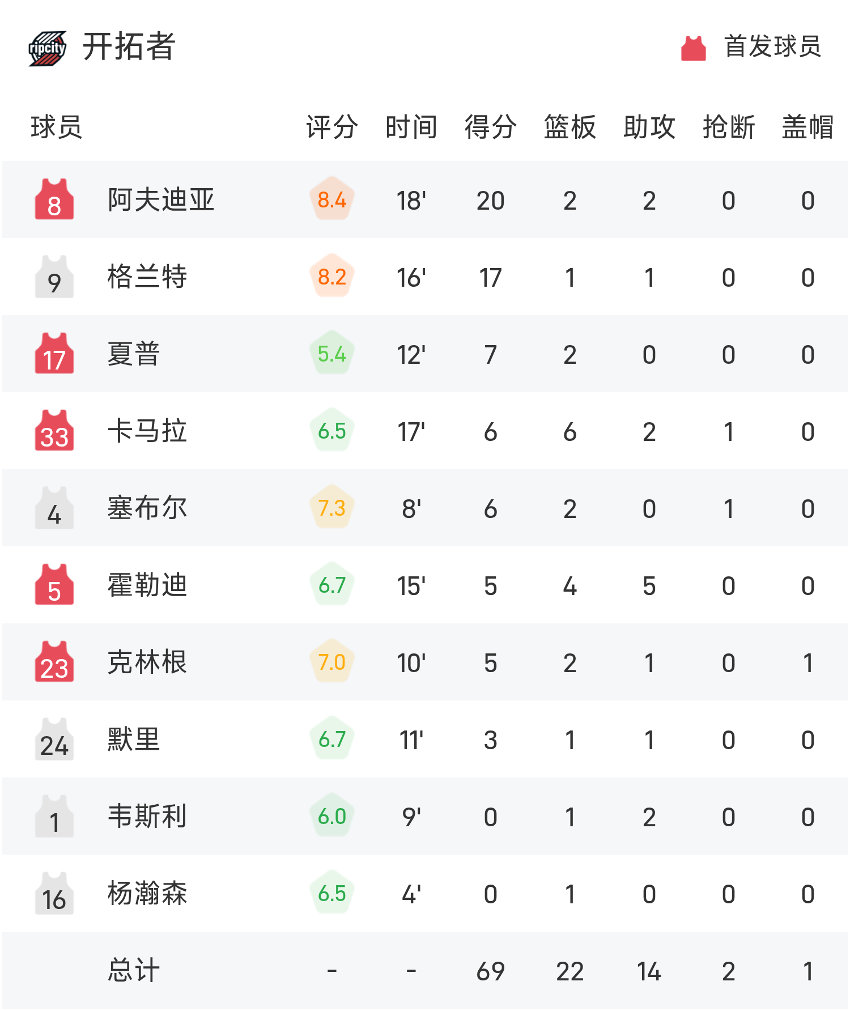Screen dimensions: 850x1011
Task: Click the number 16 gray jersey icon
Action: click(54, 894)
